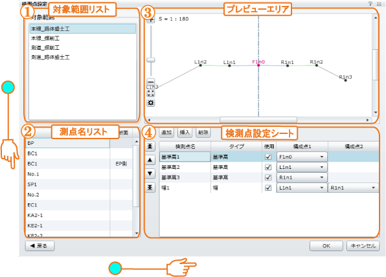Click the 基準高1 name cell

[x=185, y=157]
